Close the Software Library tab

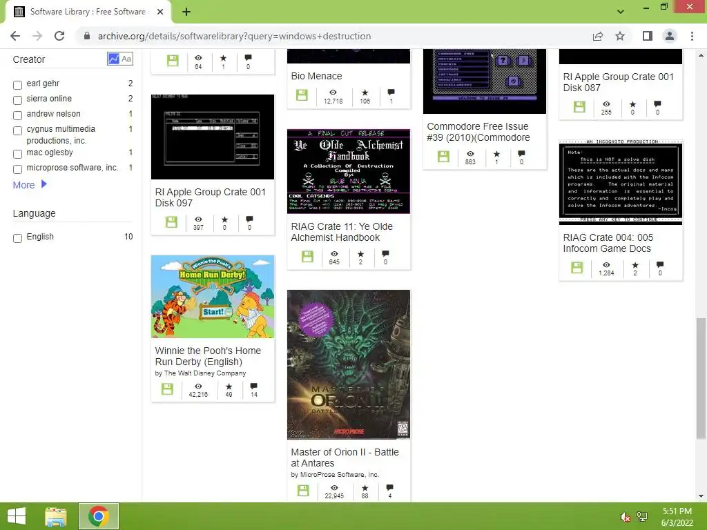pyautogui.click(x=160, y=12)
